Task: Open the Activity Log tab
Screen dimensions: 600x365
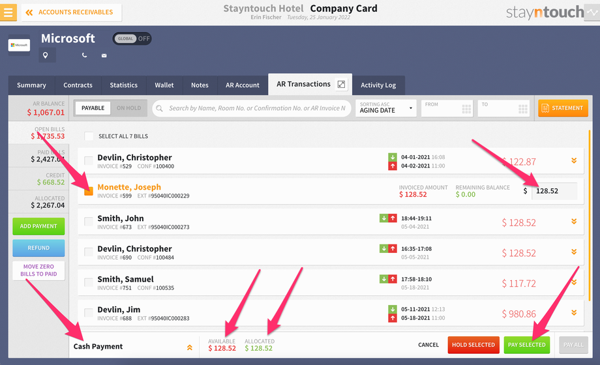Action: [378, 85]
